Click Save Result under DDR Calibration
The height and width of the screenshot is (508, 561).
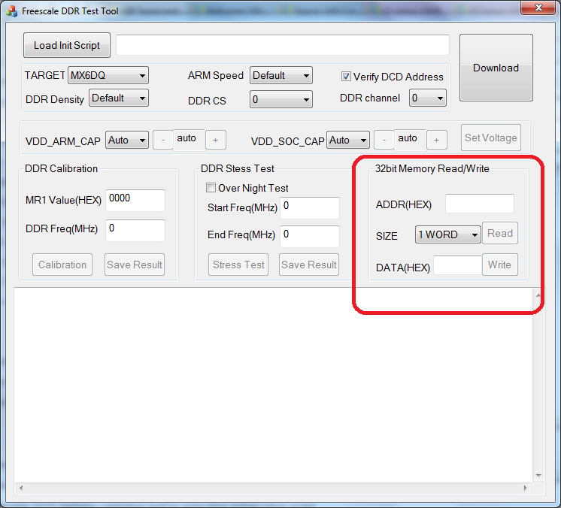[135, 265]
